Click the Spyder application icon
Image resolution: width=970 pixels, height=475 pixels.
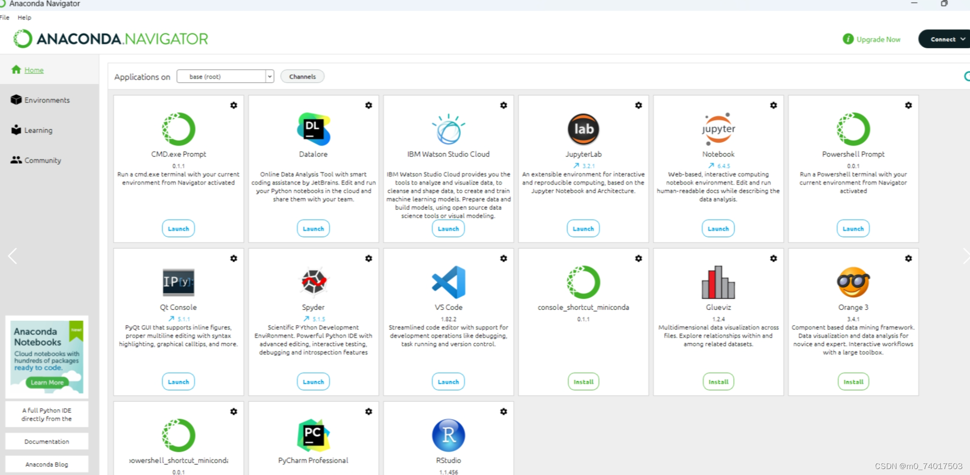(313, 282)
